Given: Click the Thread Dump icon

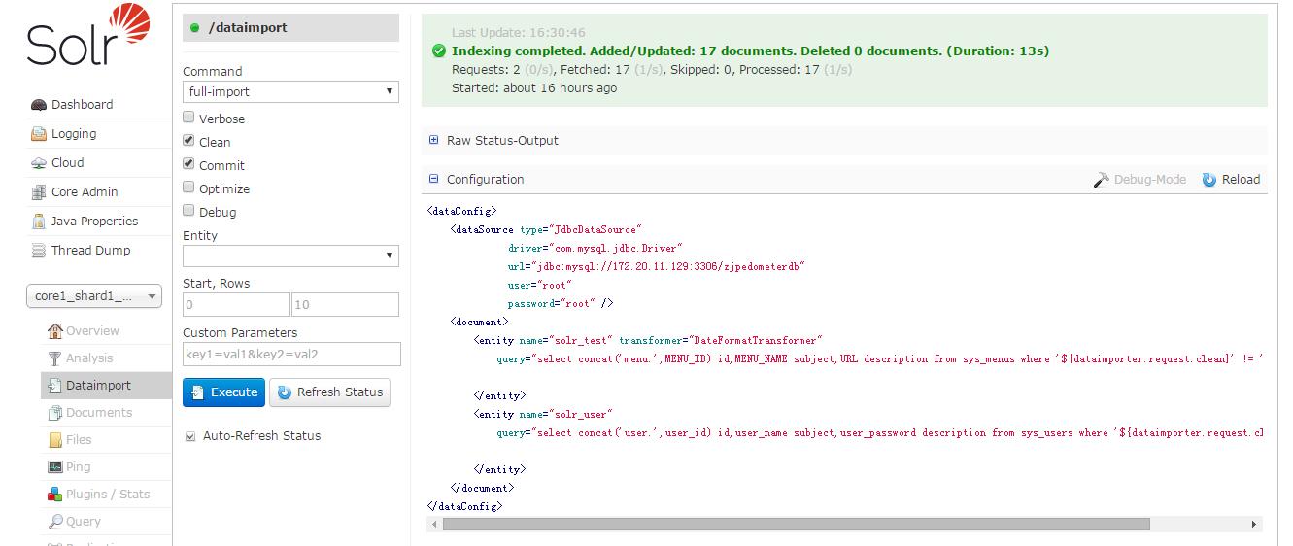Looking at the screenshot, I should (x=39, y=251).
